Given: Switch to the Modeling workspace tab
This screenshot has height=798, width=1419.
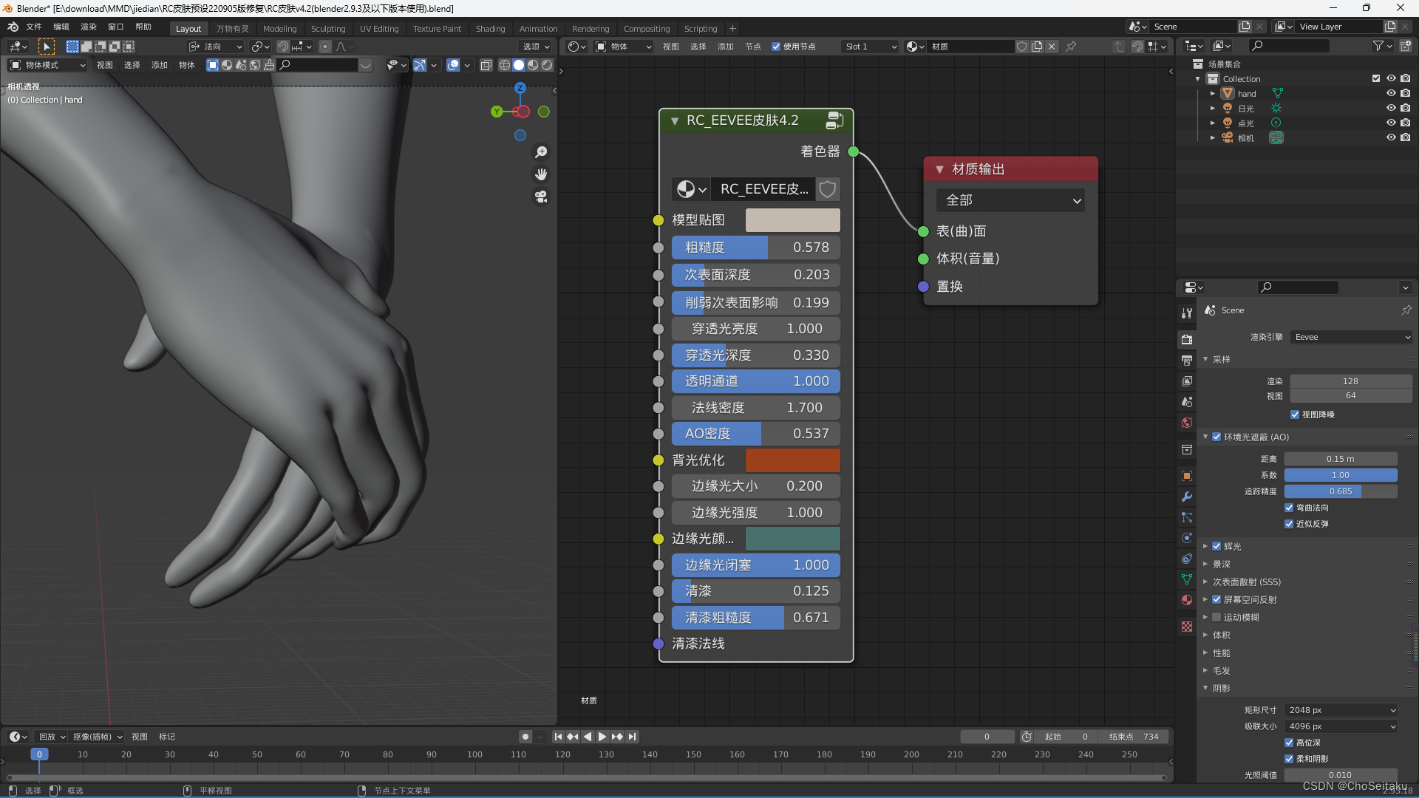Looking at the screenshot, I should (279, 29).
